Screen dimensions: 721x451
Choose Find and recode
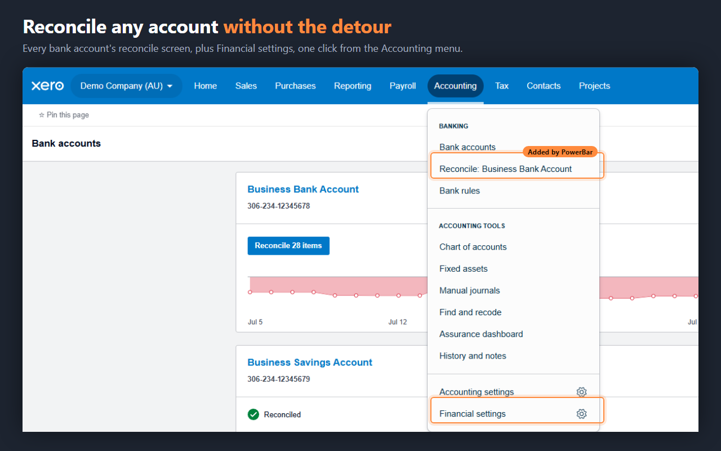(x=470, y=312)
